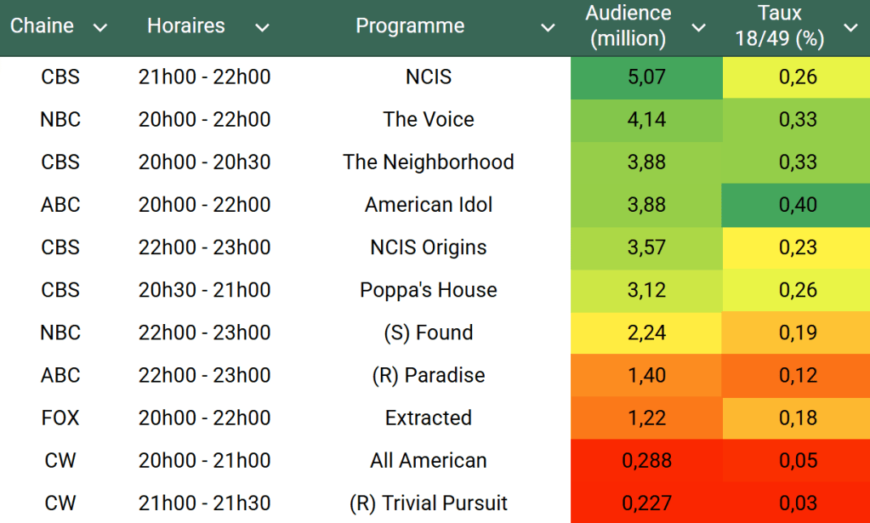The image size is (870, 523).
Task: Click the American Idol programme cell
Action: click(428, 205)
